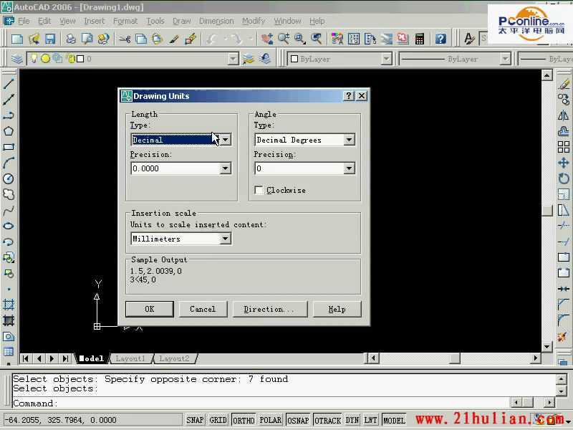Screen dimensions: 573x430
Task: Open the Table tool in Draw toolbar
Action: coord(9,352)
